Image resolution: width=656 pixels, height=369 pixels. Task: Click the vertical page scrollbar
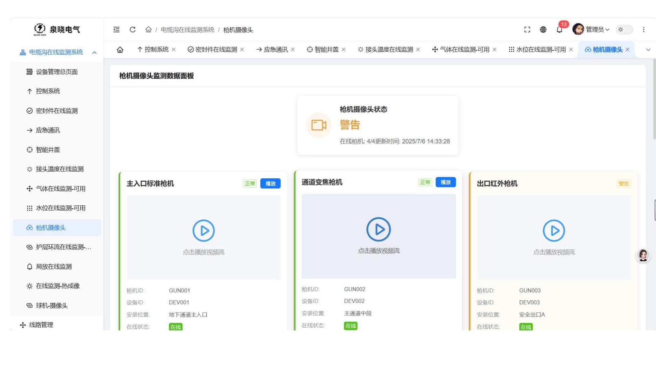tap(654, 99)
